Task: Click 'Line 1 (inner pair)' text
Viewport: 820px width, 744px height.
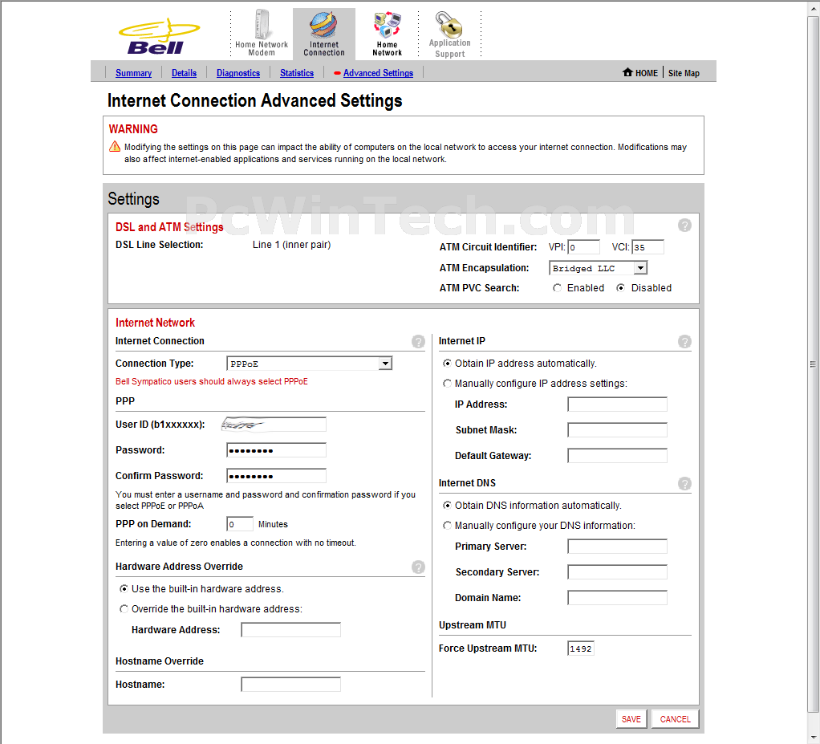Action: [x=292, y=244]
